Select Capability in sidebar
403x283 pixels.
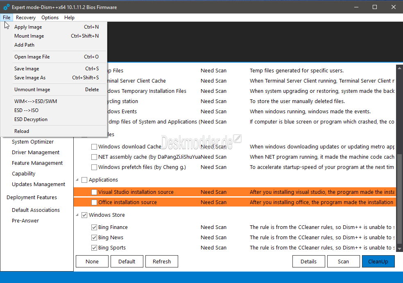coord(23,174)
